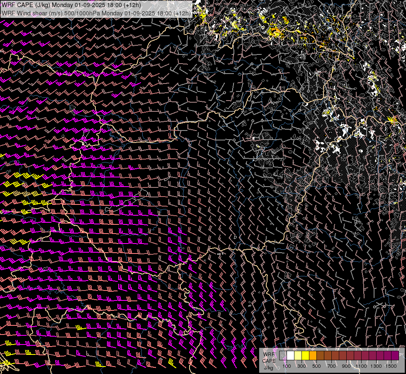
Task: Click the legend label 500
Action: [x=316, y=366]
